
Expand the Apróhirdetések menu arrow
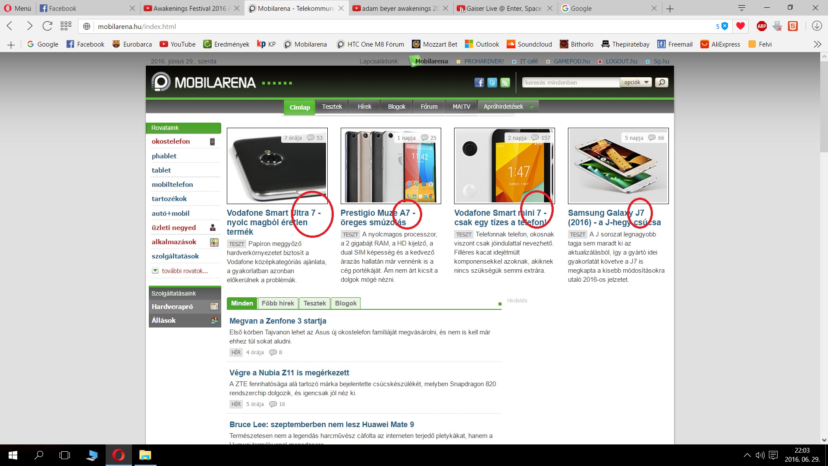coord(531,107)
